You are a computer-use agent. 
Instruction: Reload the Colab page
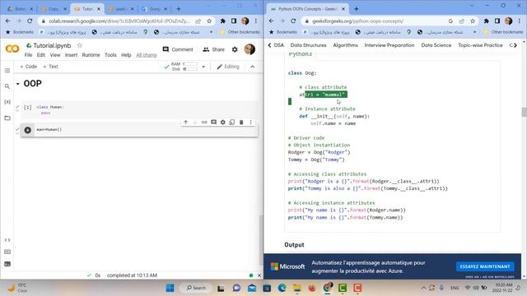tap(30, 21)
